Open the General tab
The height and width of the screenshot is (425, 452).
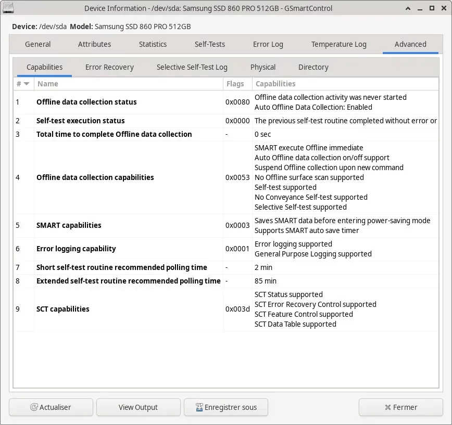[38, 44]
